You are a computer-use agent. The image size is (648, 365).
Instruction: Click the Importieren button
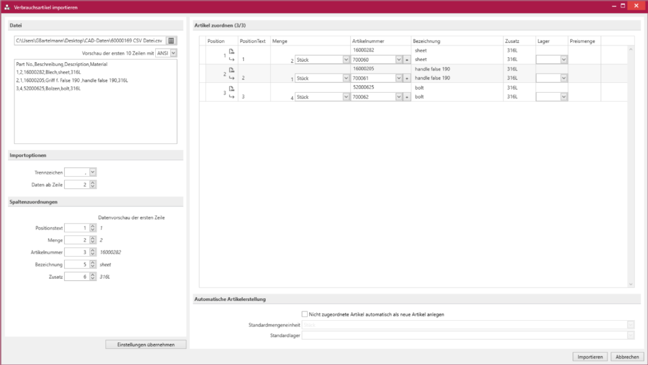click(590, 357)
